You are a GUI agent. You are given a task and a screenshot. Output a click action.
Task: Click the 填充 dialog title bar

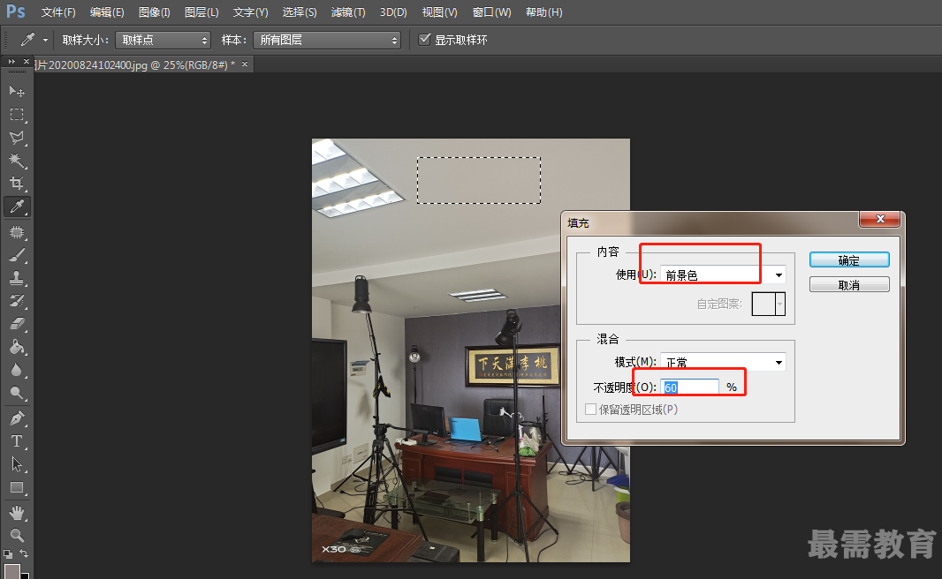(x=712, y=222)
